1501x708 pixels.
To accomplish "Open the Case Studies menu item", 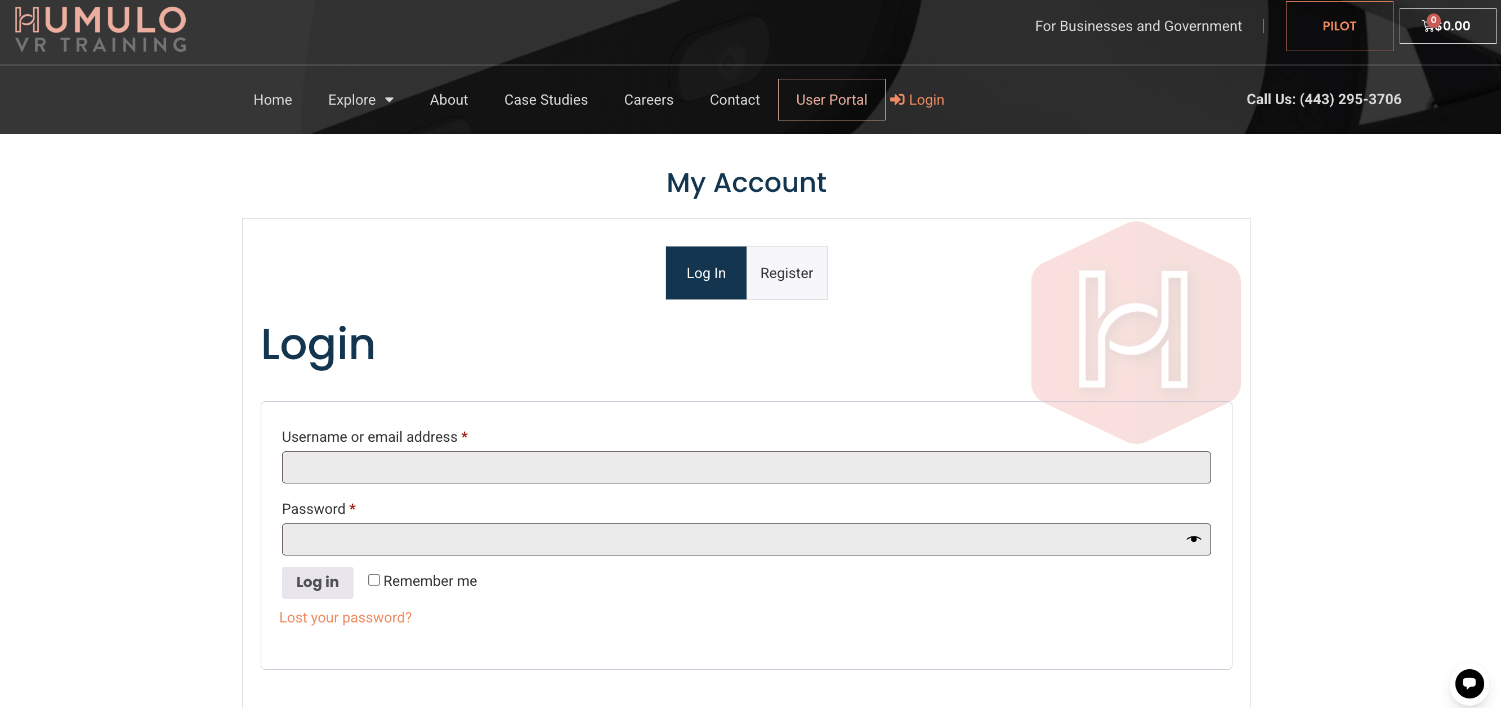I will pos(546,100).
